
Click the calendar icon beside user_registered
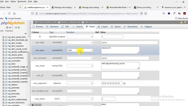click(x=124, y=83)
